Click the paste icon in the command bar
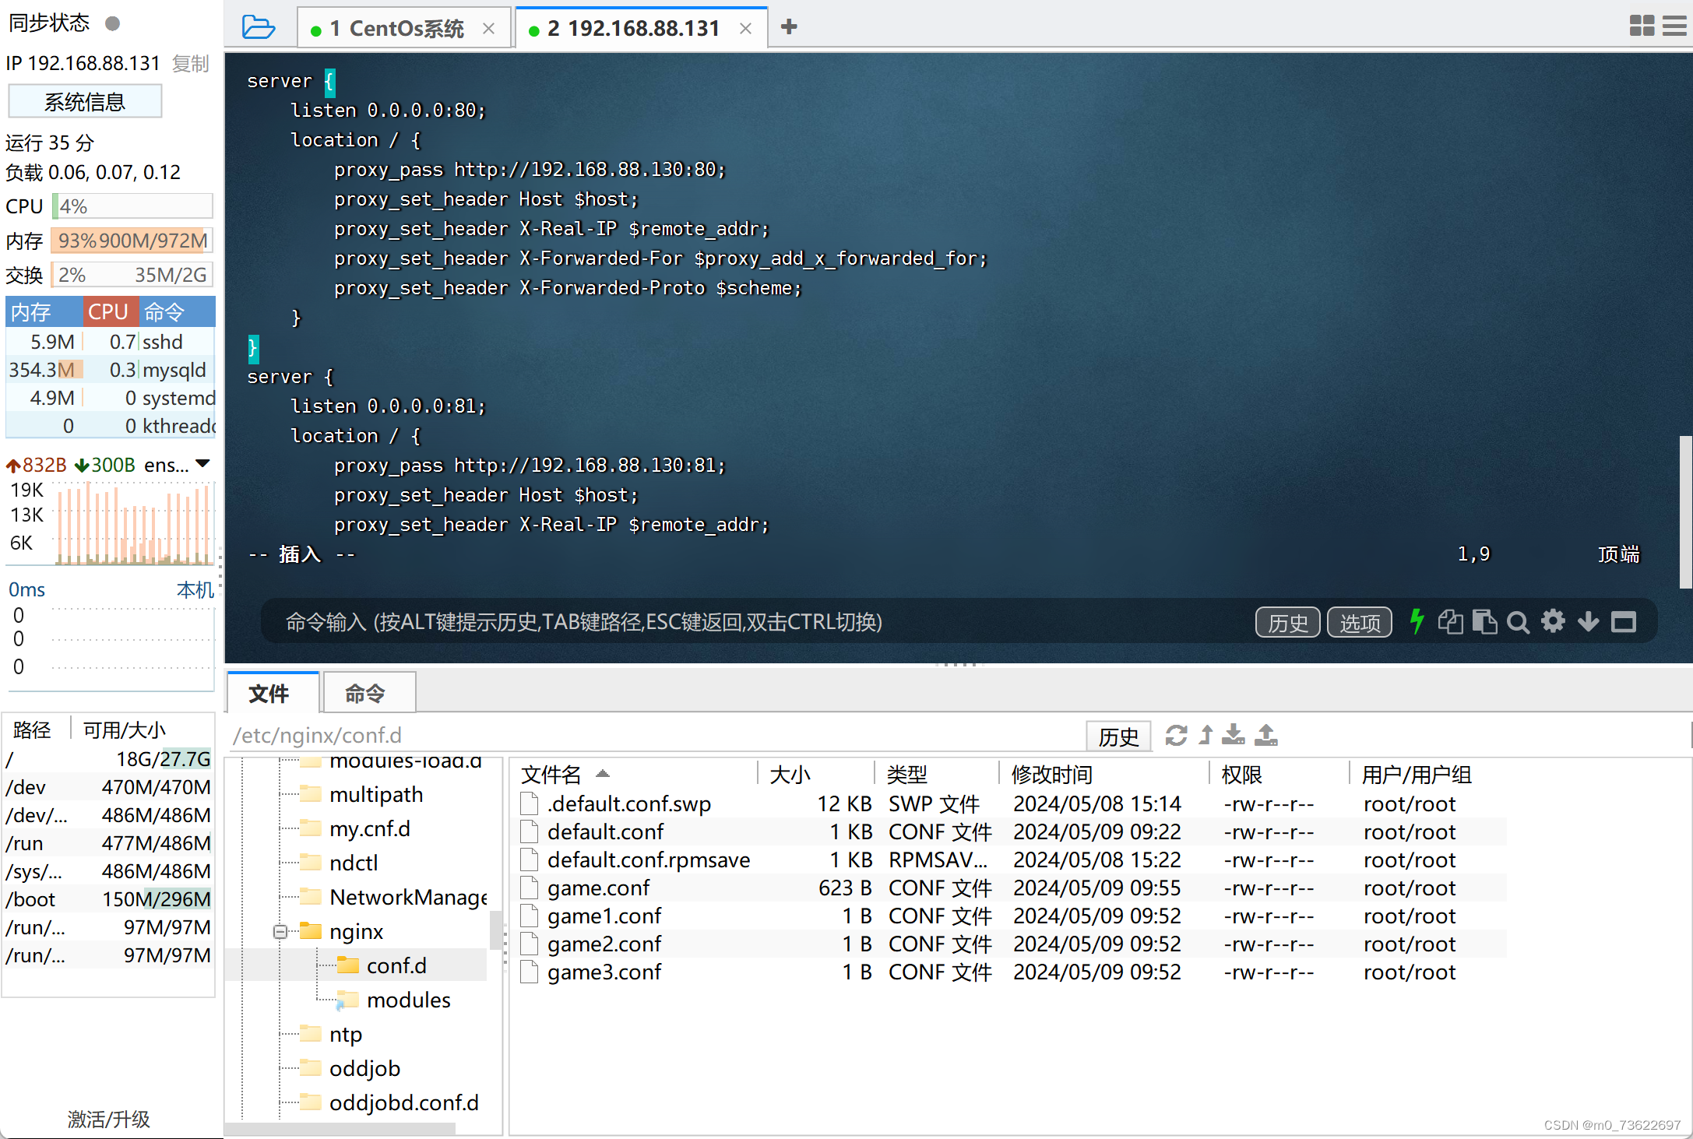Screen dimensions: 1693x1139 pos(1484,622)
